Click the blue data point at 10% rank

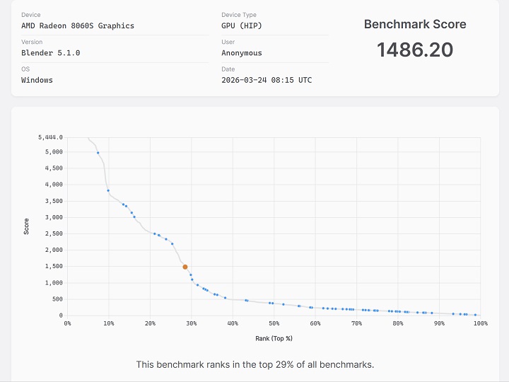pos(108,190)
